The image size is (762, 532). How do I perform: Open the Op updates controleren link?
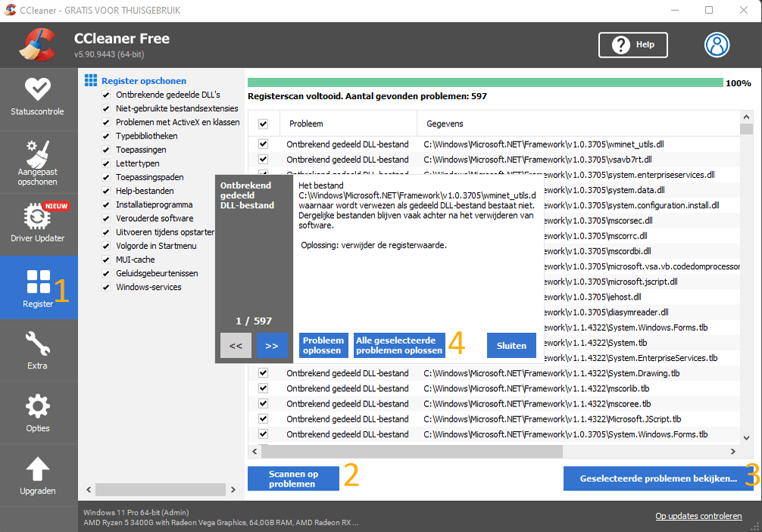[698, 516]
